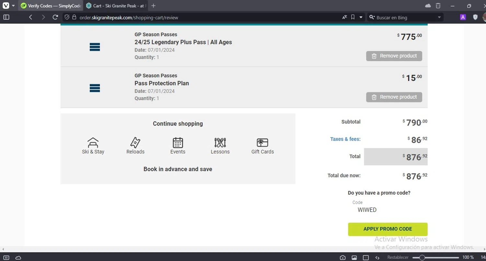Click the Continue shopping heading

178,124
